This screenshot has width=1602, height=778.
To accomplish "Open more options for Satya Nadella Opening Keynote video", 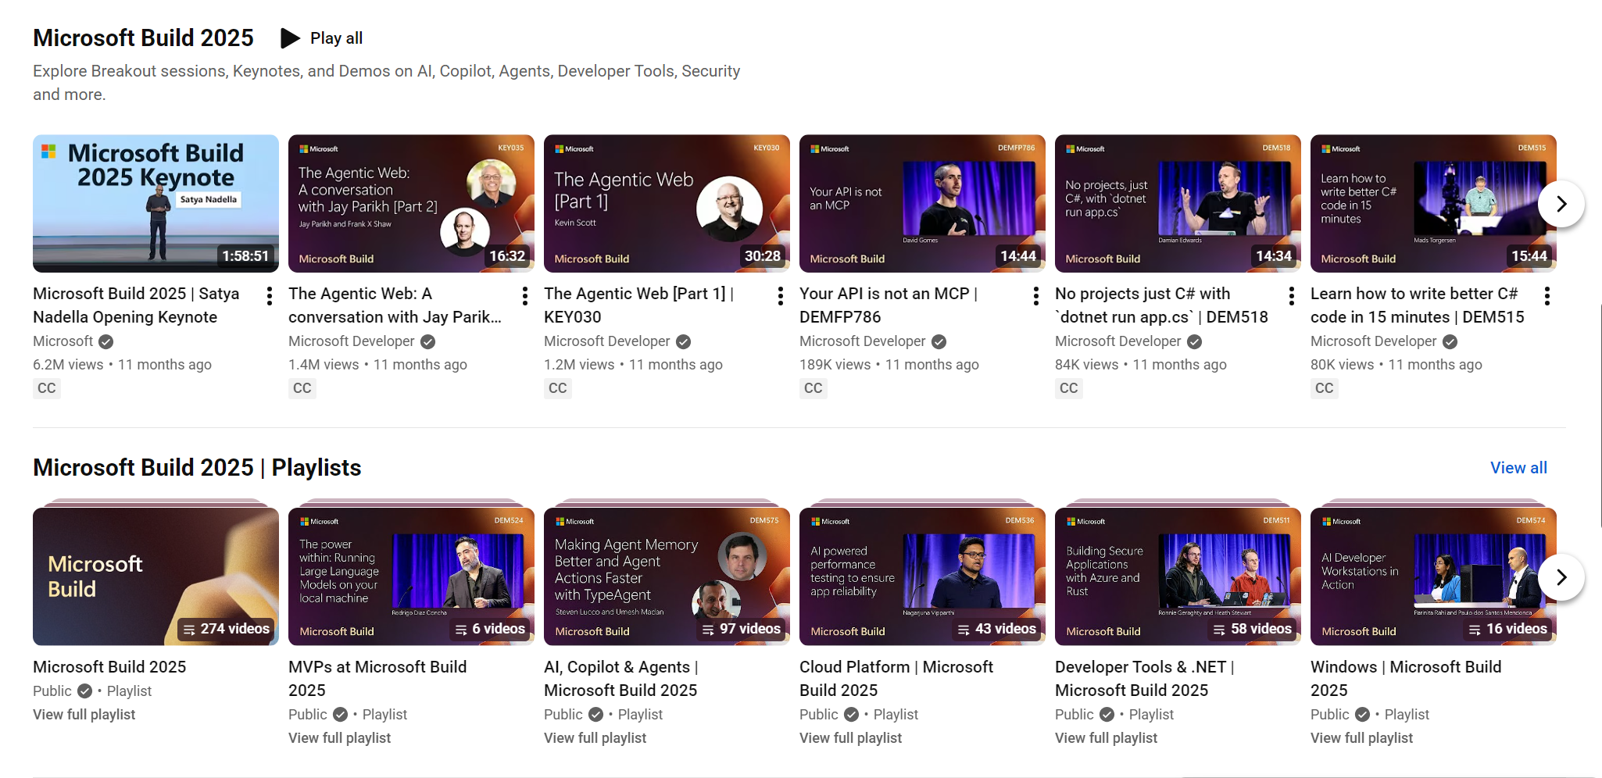I will coord(270,296).
